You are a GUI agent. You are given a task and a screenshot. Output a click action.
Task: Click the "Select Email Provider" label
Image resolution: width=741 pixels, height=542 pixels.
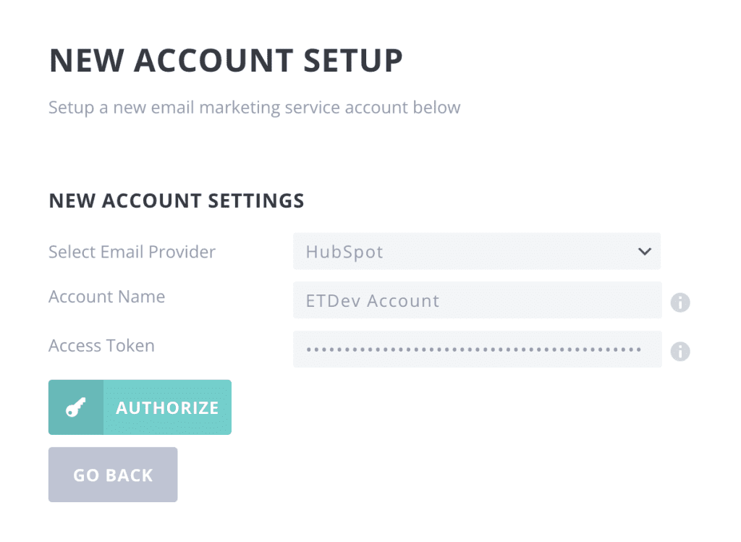point(132,252)
